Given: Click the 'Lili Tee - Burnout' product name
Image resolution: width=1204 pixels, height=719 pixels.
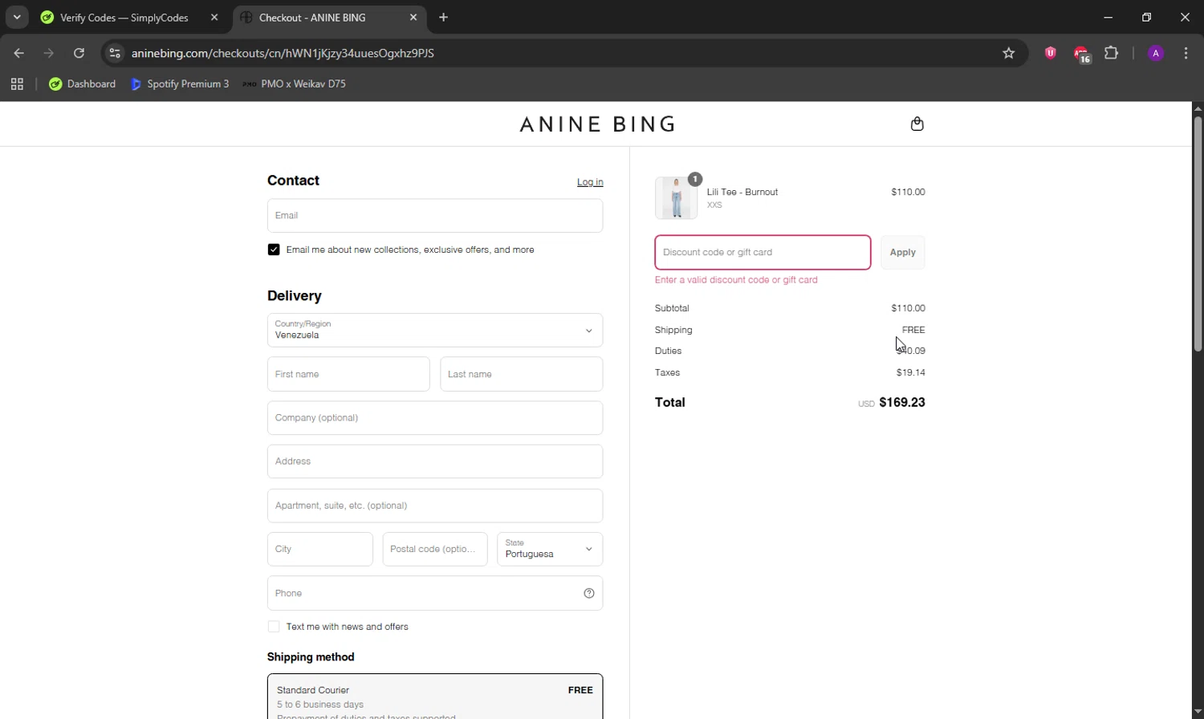Looking at the screenshot, I should 742,192.
